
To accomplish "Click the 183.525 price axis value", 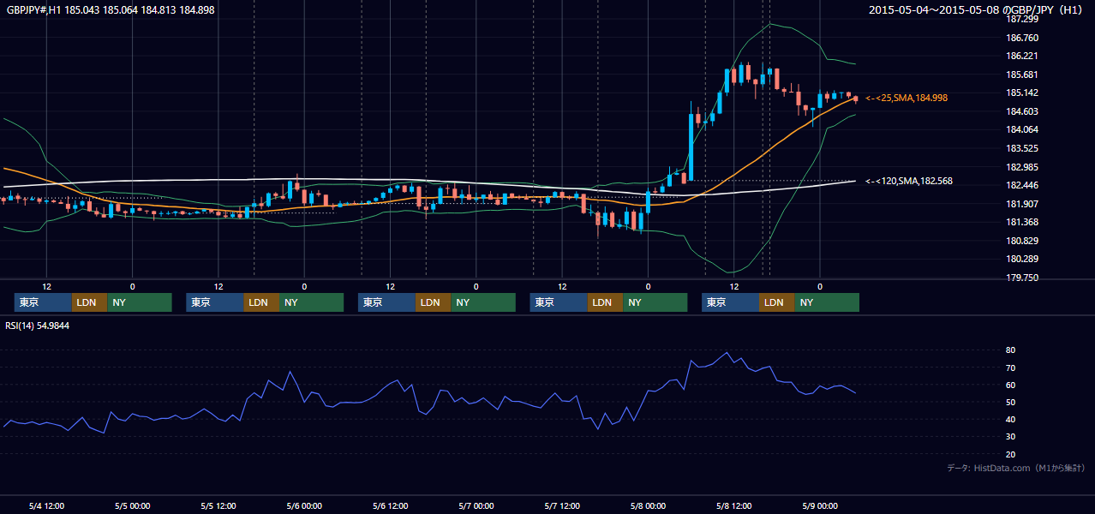I will pos(1022,148).
